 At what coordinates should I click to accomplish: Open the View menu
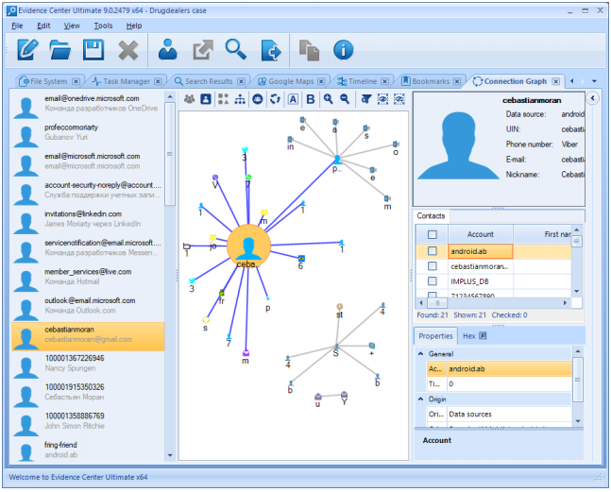click(72, 25)
